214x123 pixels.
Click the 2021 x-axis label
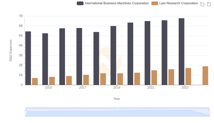[x=151, y=88]
